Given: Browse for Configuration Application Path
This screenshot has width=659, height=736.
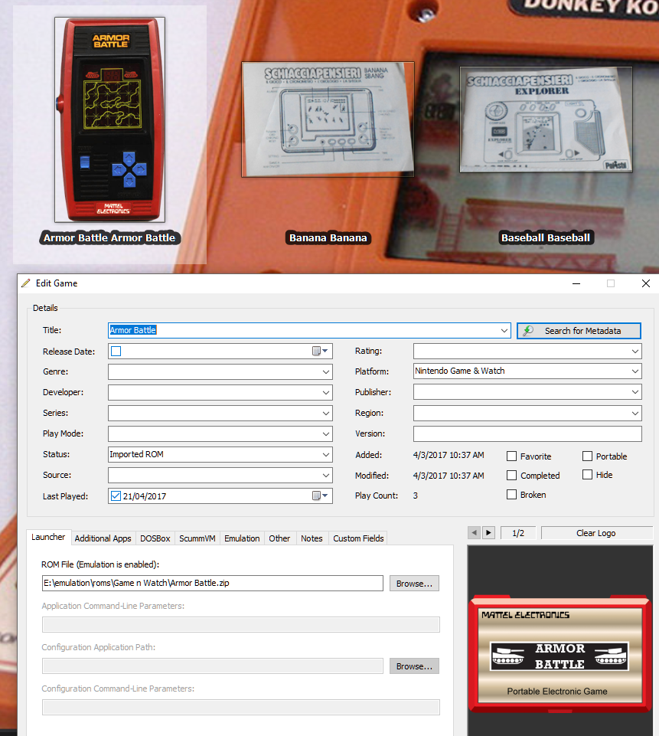Looking at the screenshot, I should click(x=414, y=666).
